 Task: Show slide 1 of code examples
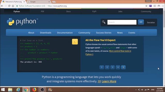102,67
